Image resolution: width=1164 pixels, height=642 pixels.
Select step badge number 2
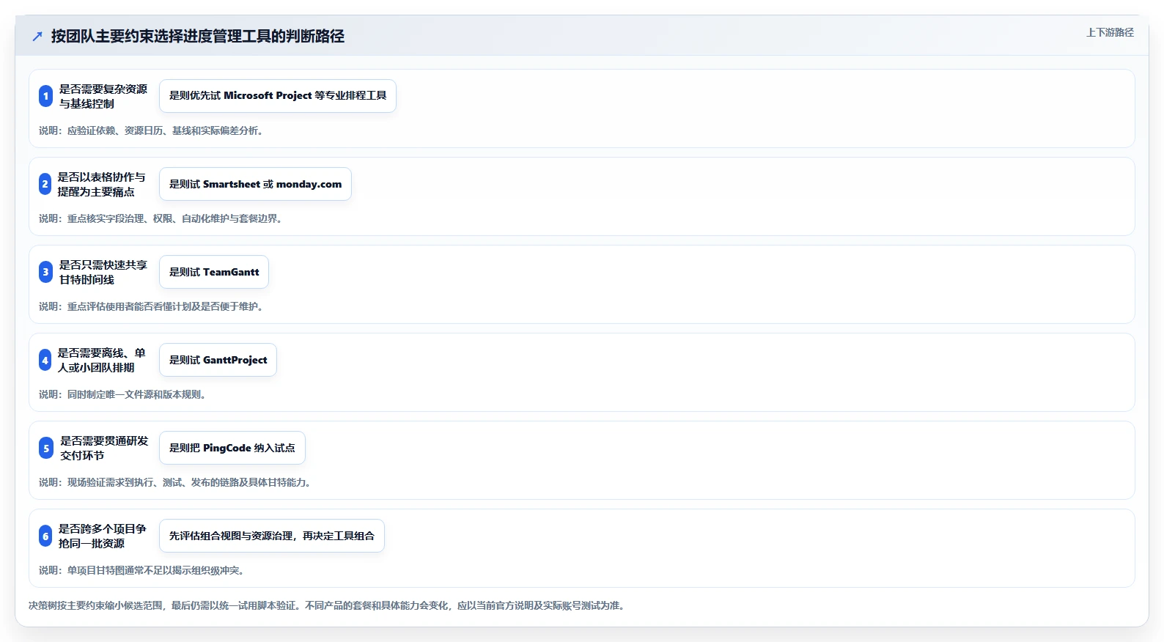pyautogui.click(x=45, y=184)
